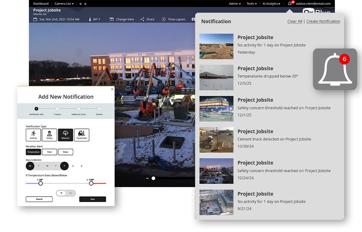Toggle Thursday, the T right before F

(x=56, y=166)
